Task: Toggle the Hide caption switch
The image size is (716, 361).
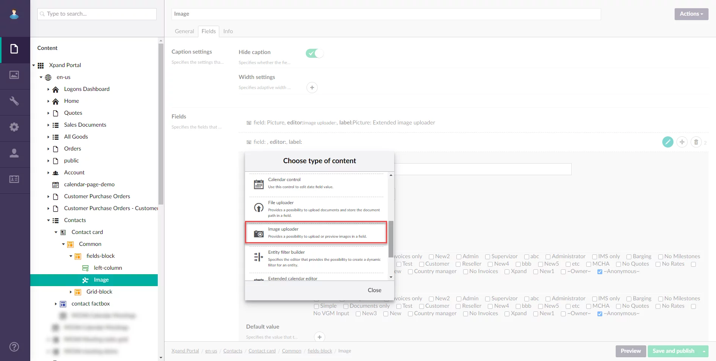Action: point(314,53)
